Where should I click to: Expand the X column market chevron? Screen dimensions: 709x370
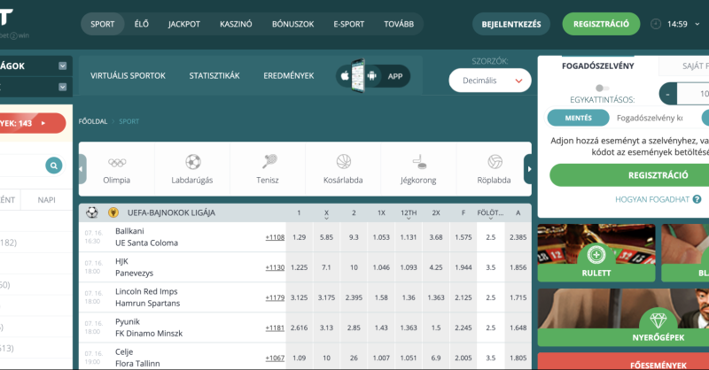tap(326, 219)
